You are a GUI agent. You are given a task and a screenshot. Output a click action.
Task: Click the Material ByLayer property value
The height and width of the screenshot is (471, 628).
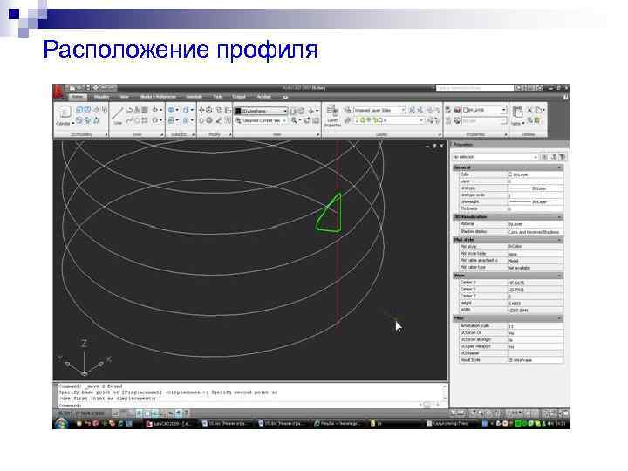(x=535, y=224)
